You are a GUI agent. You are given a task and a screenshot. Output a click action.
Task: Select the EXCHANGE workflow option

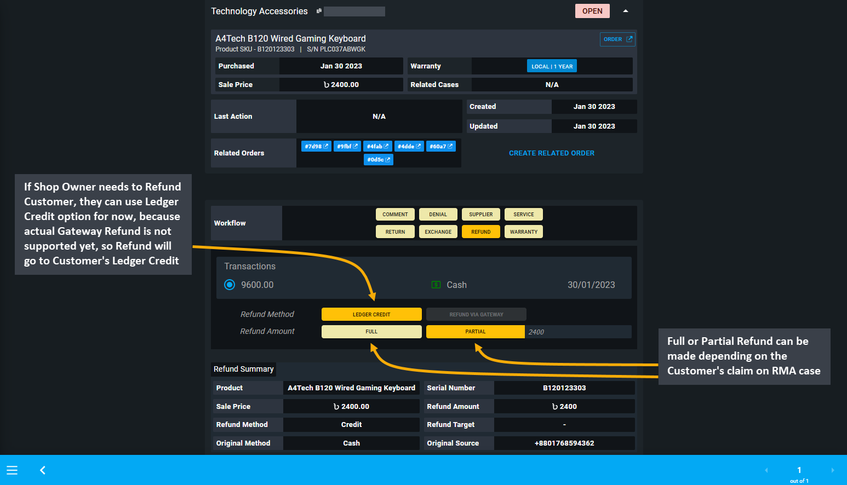click(x=438, y=232)
